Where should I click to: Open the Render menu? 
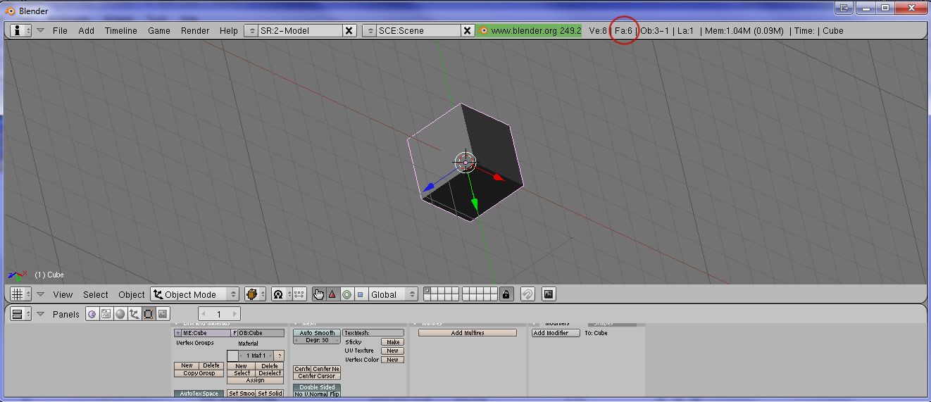pyautogui.click(x=195, y=30)
